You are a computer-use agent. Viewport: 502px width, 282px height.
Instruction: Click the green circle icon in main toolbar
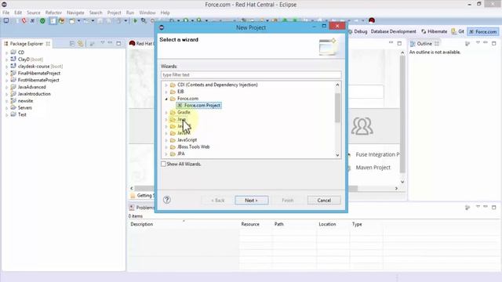point(42,21)
